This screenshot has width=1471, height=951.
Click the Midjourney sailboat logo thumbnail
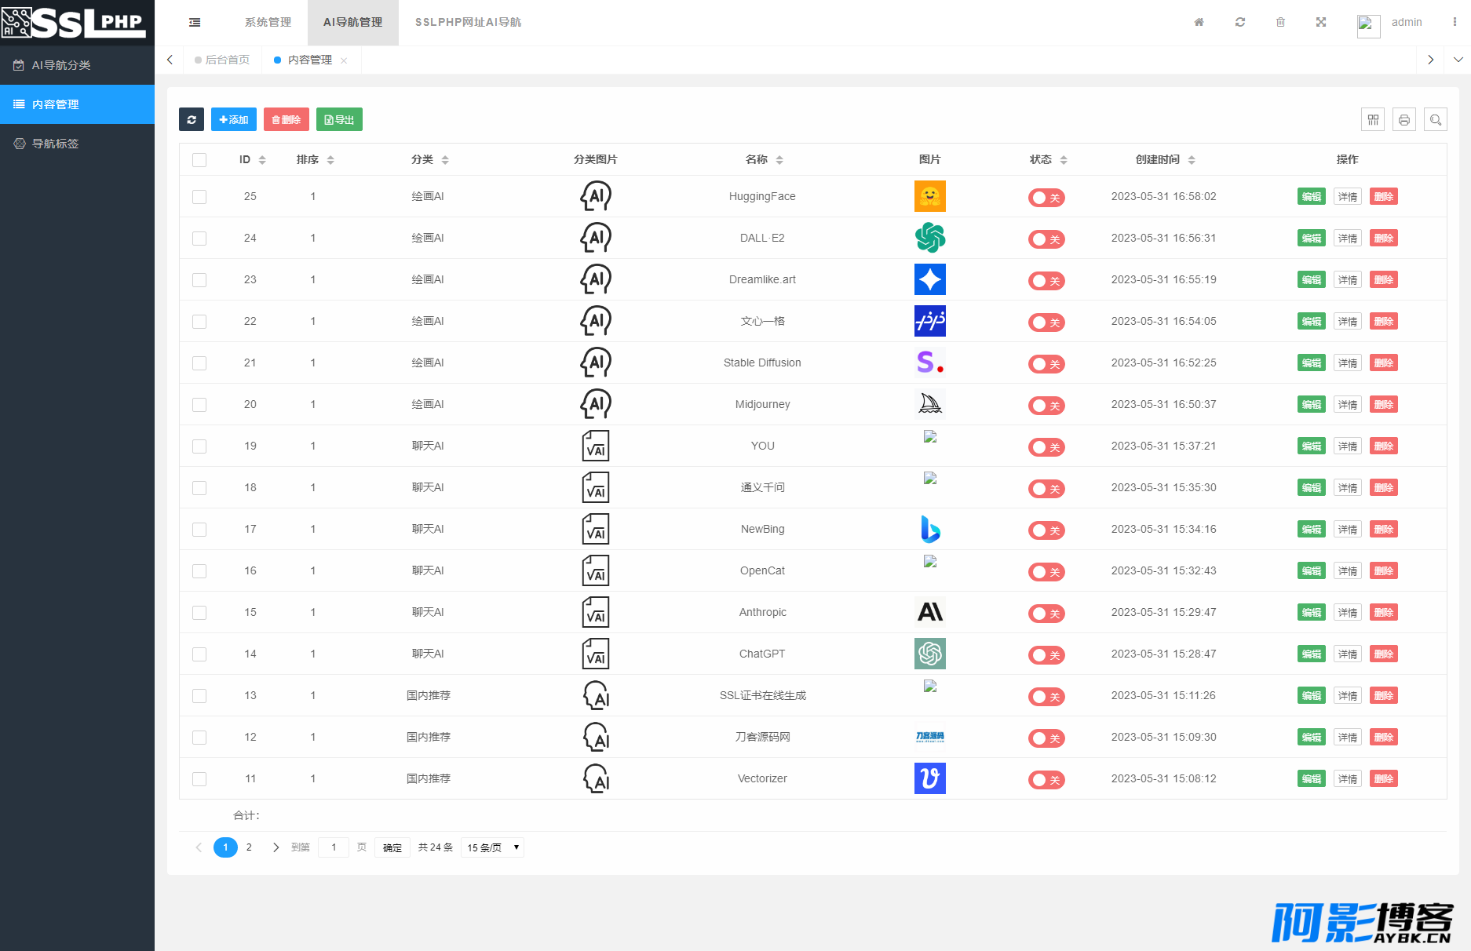929,404
